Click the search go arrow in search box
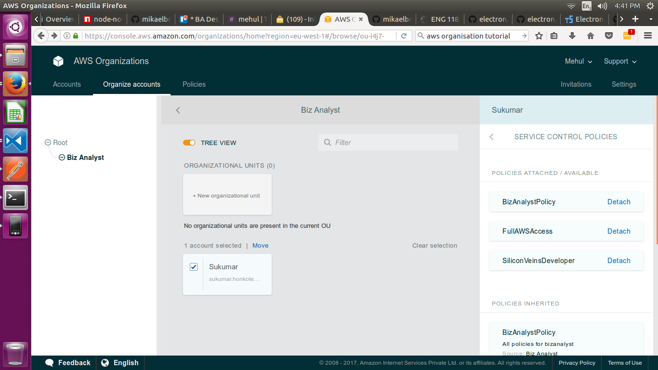This screenshot has width=658, height=370. pos(524,36)
